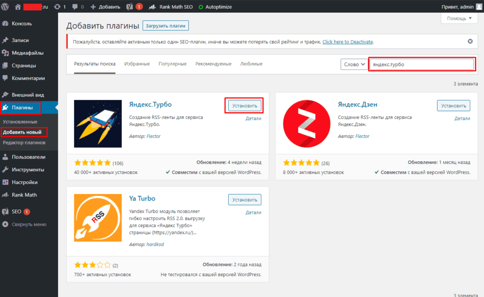Click the Пользователи user icon
484x297 pixels.
(x=5, y=157)
